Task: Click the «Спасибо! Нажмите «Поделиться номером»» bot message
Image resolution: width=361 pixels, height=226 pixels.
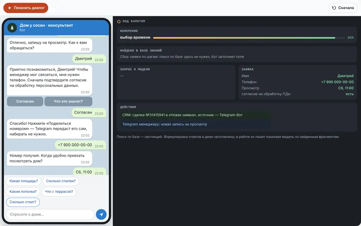Action: point(50,129)
